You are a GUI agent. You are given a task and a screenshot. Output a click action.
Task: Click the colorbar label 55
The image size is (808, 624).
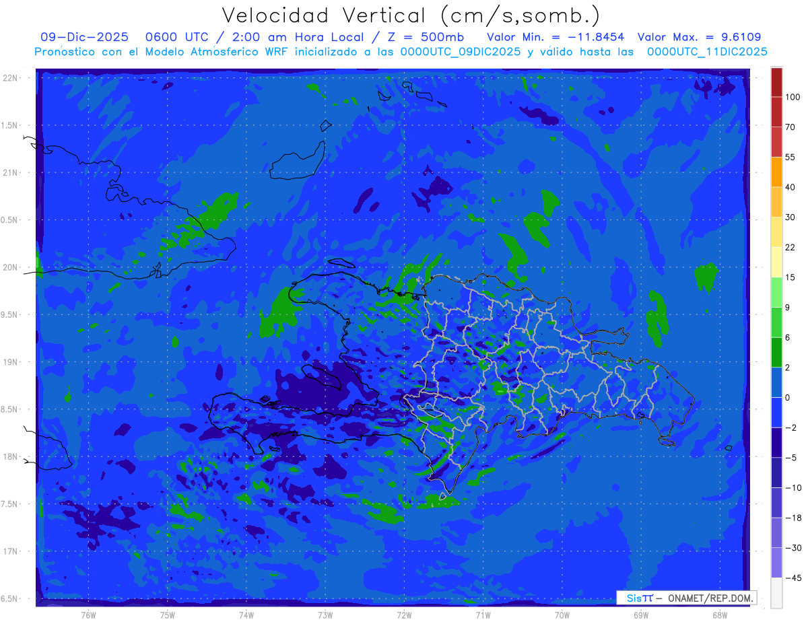[x=790, y=158]
